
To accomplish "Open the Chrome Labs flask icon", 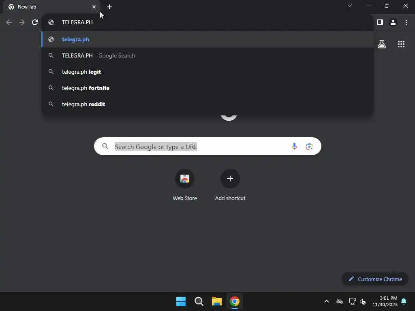I will click(x=382, y=44).
